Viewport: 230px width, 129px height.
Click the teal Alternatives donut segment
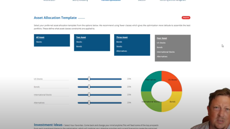(150, 80)
